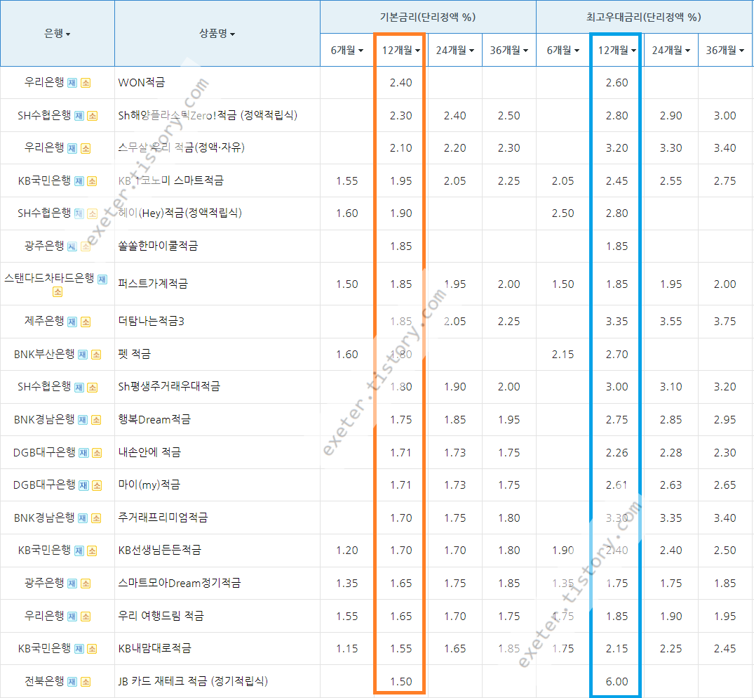Click 재 badge in Sh해양플라스틱Zero!적금 row

[x=79, y=116]
